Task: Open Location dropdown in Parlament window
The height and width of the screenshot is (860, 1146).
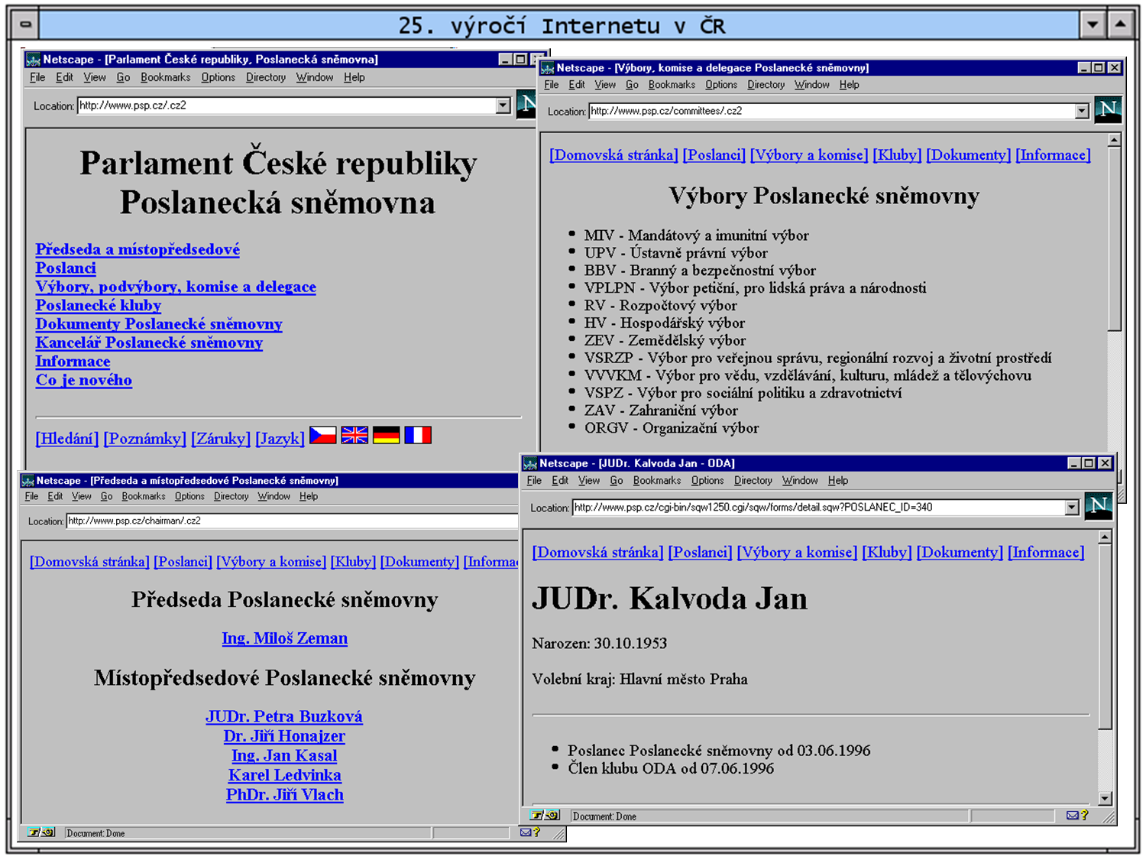Action: [503, 105]
